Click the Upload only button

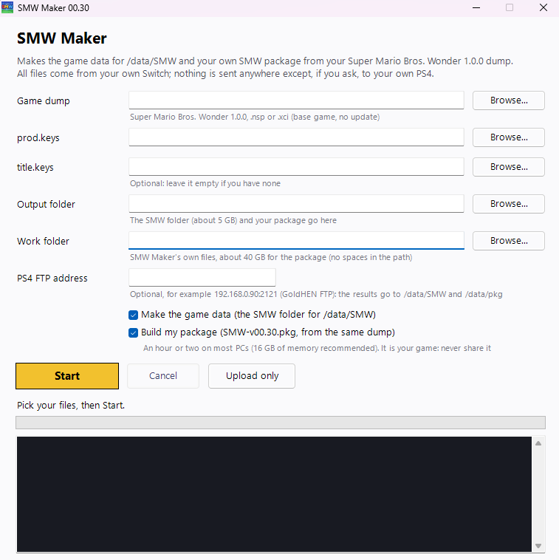click(x=252, y=376)
